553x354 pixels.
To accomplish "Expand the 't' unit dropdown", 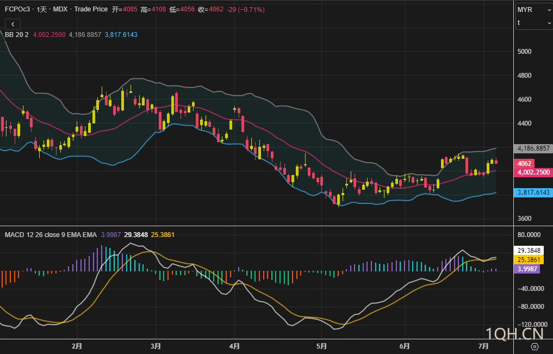I will tap(533, 23).
